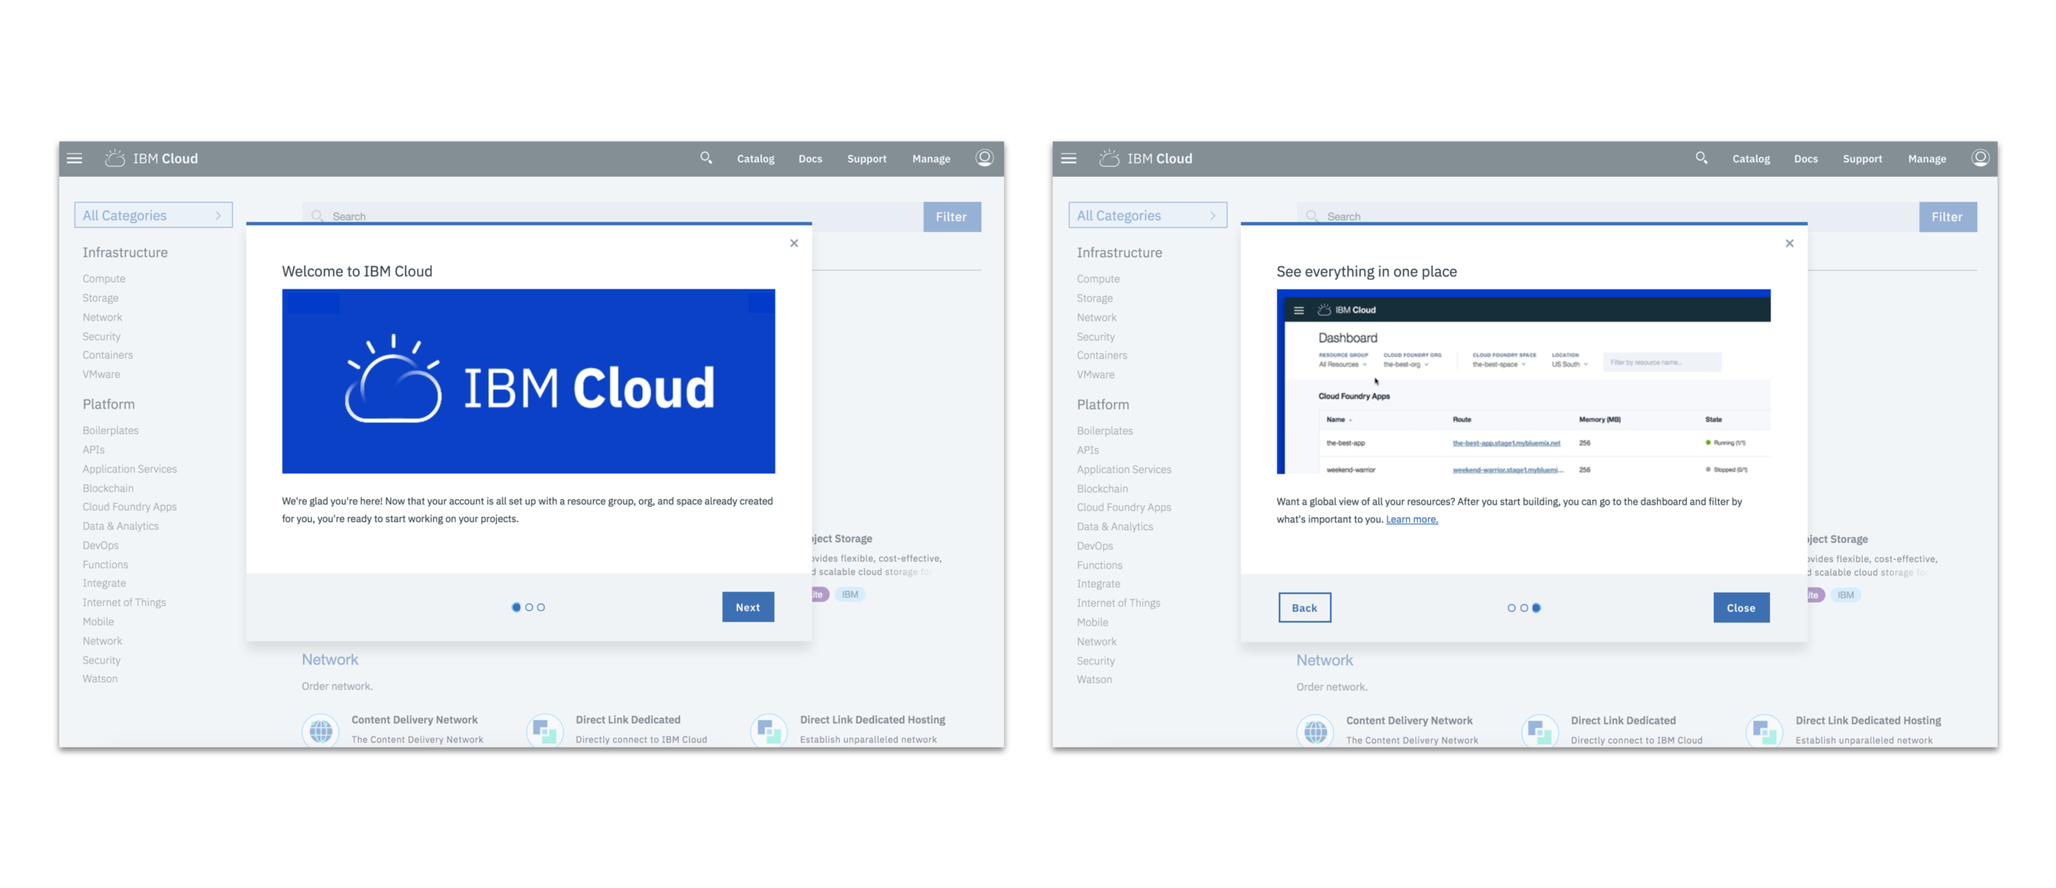This screenshot has width=2056, height=888.
Task: Open Direct Link Dedicated title in left window
Action: tap(628, 719)
